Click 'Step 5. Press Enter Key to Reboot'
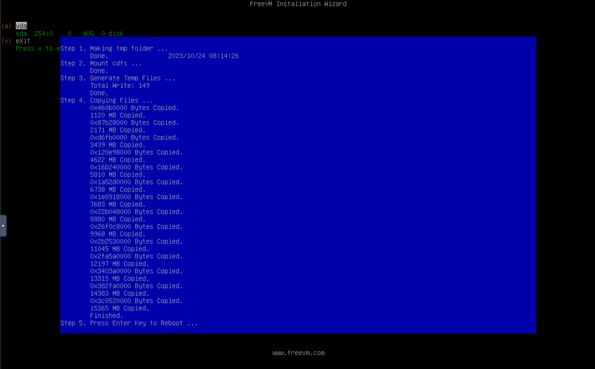The image size is (595, 369). [x=129, y=323]
